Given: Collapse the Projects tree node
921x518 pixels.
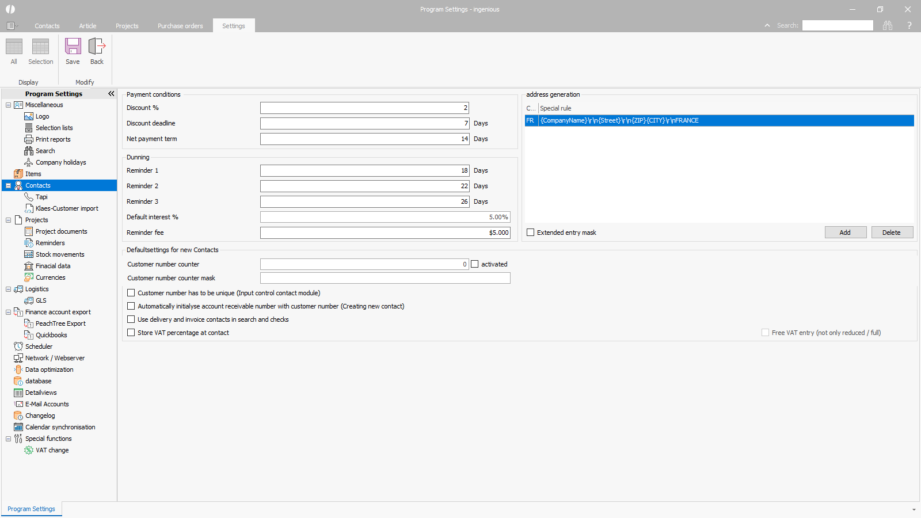Looking at the screenshot, I should pyautogui.click(x=8, y=220).
